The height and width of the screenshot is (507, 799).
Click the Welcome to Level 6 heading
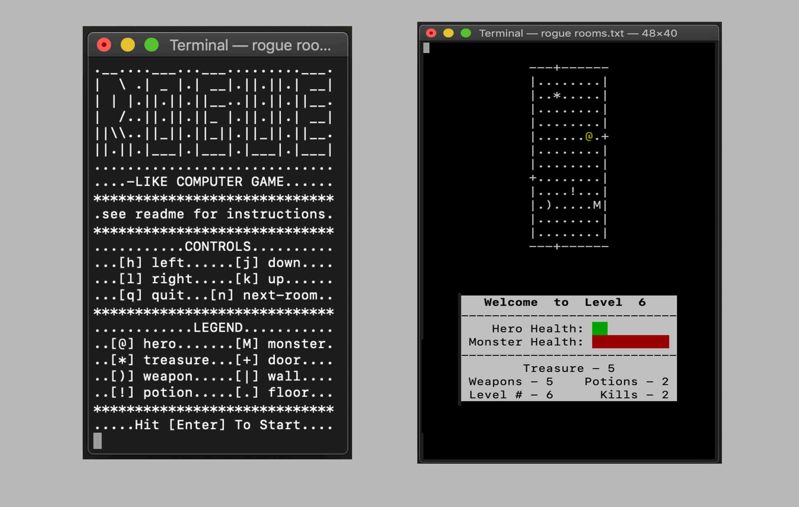click(564, 302)
